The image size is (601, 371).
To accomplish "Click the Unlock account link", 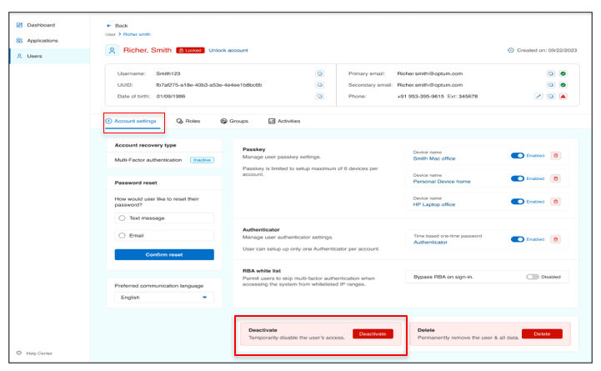I will [228, 50].
